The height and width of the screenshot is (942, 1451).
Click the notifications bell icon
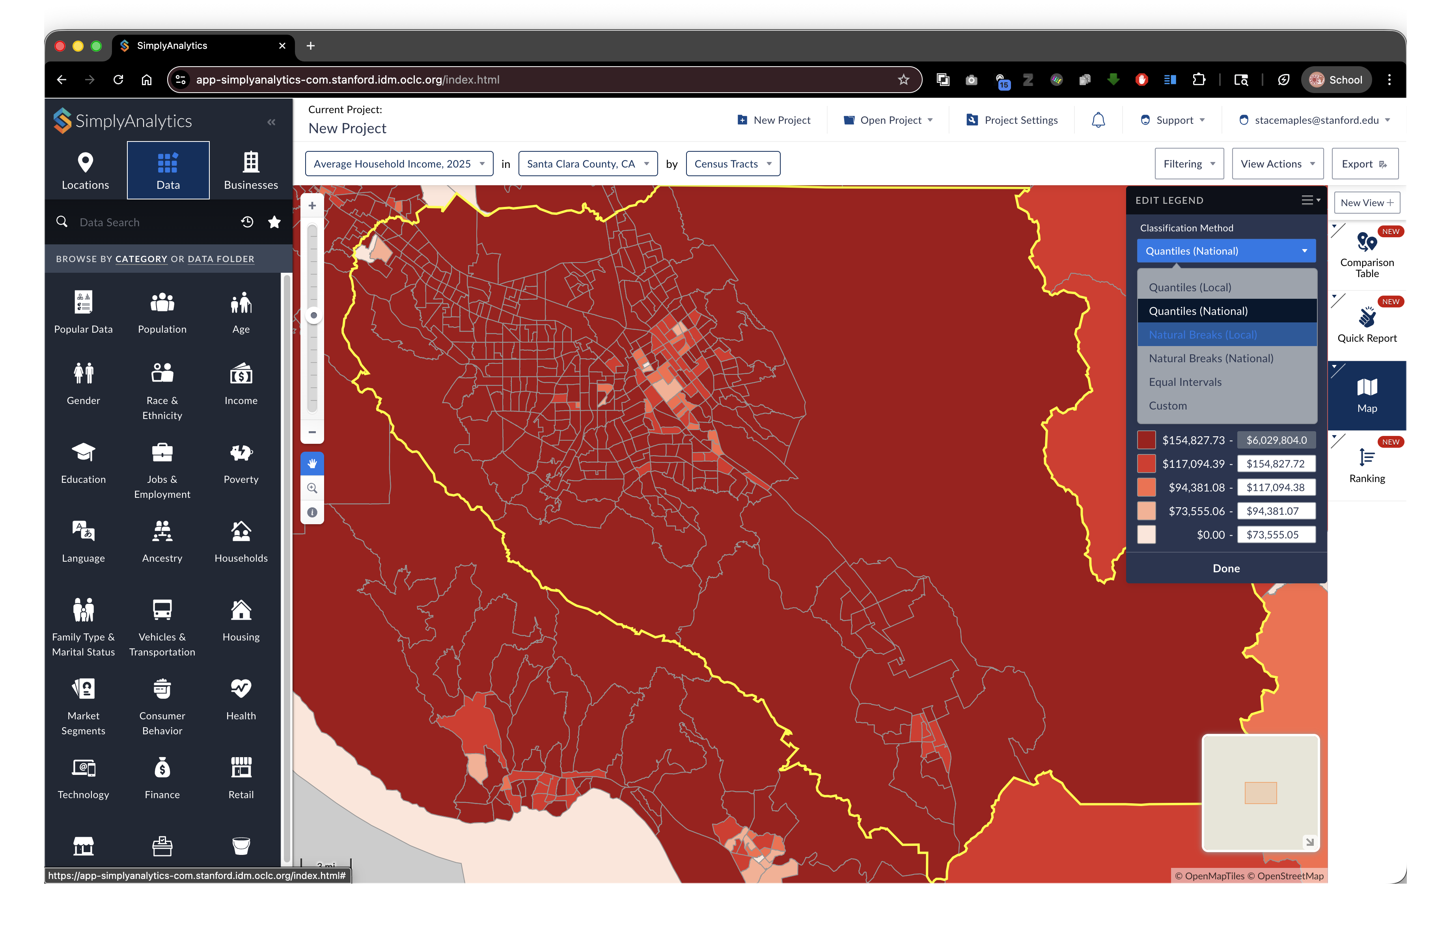(x=1098, y=120)
